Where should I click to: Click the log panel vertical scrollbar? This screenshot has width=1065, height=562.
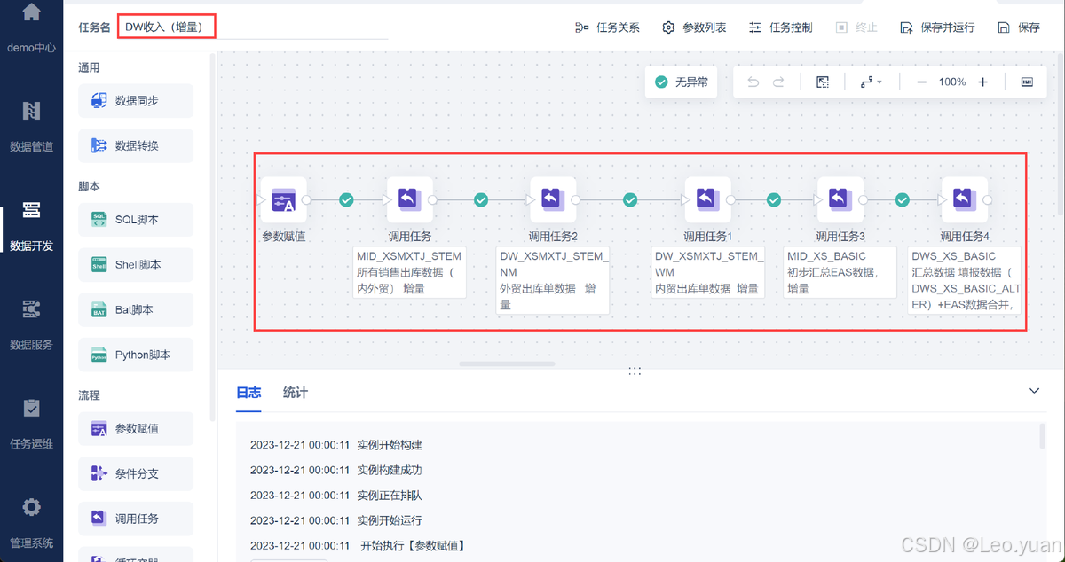pyautogui.click(x=1042, y=436)
